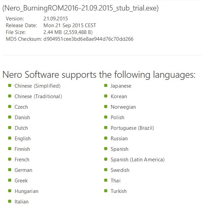Click French in the language list
Viewport: 203px width, 215px height.
(22, 160)
